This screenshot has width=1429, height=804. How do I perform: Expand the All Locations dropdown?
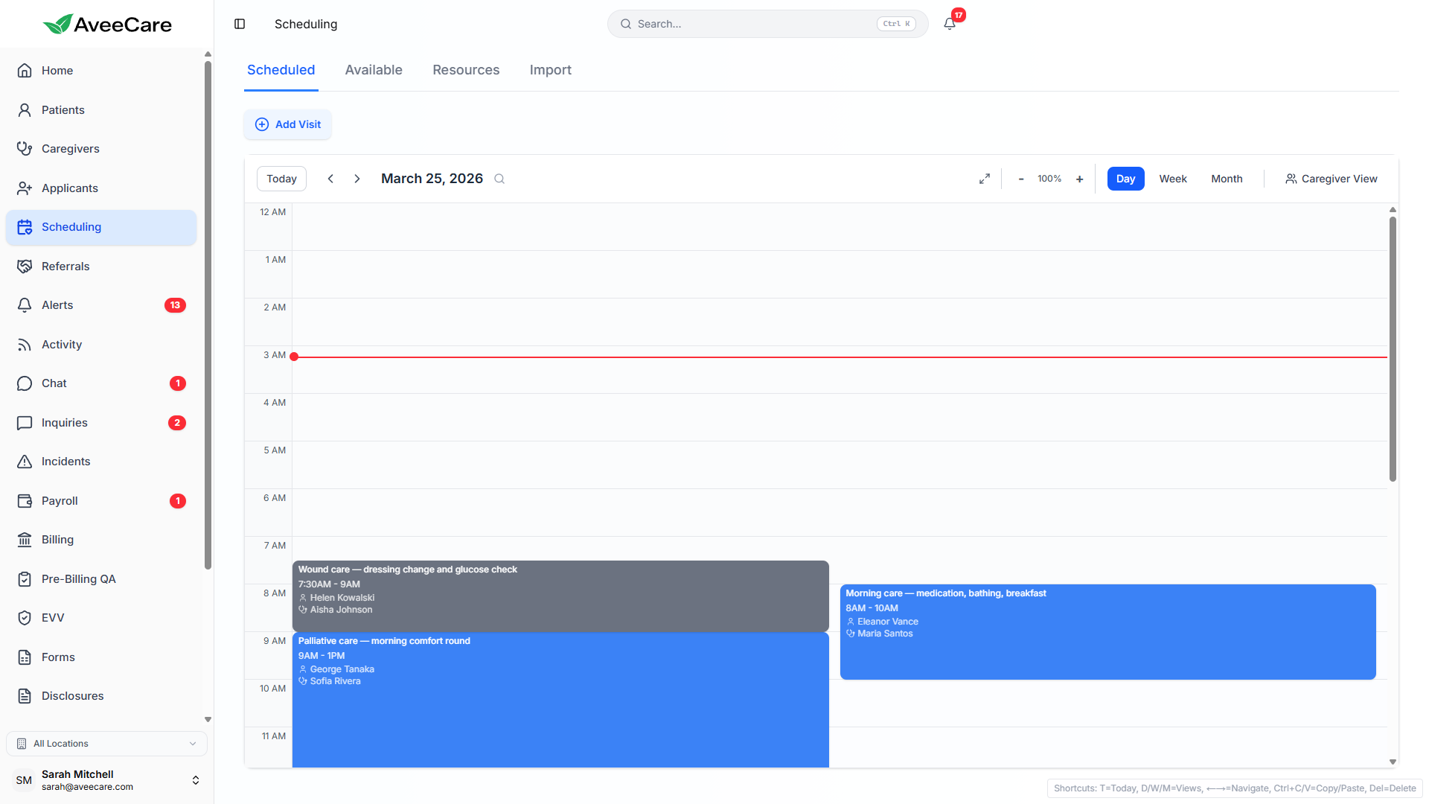click(x=106, y=743)
